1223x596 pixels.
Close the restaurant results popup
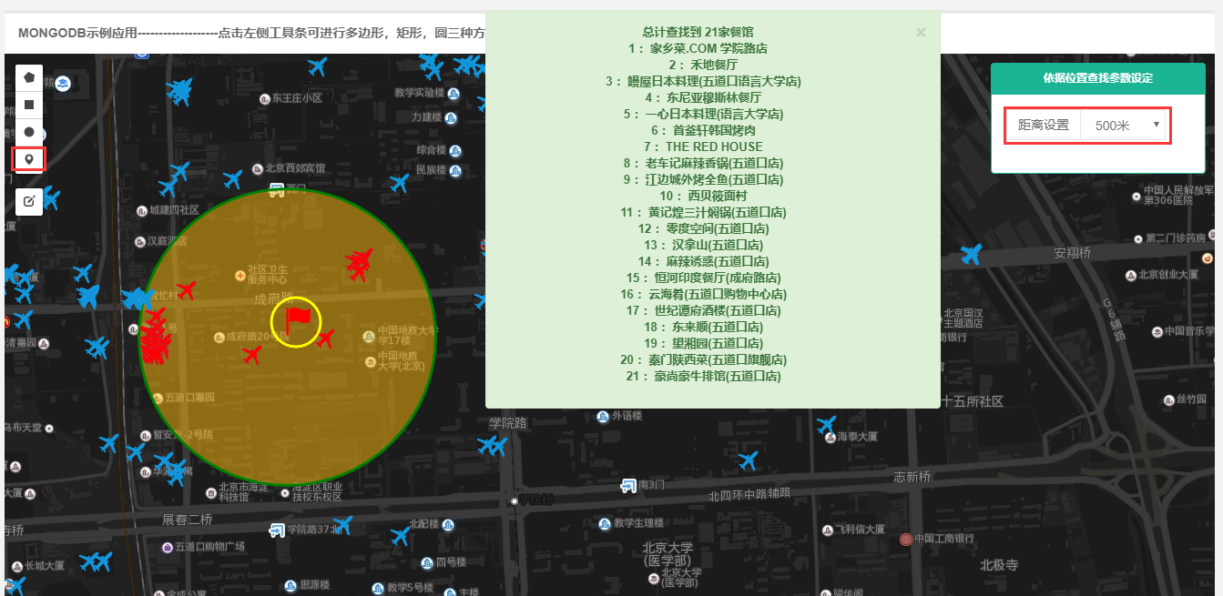(x=921, y=33)
